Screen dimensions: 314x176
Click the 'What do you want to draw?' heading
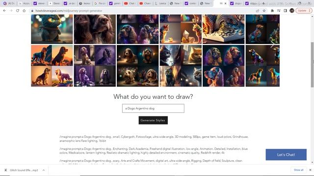[153, 97]
